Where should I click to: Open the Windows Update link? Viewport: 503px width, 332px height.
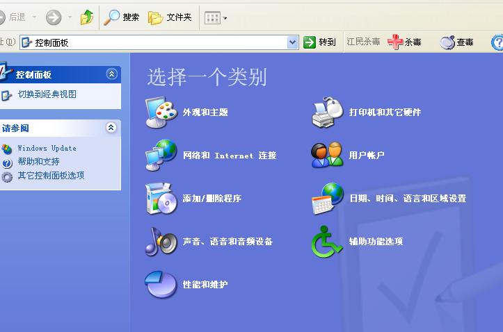(x=47, y=148)
